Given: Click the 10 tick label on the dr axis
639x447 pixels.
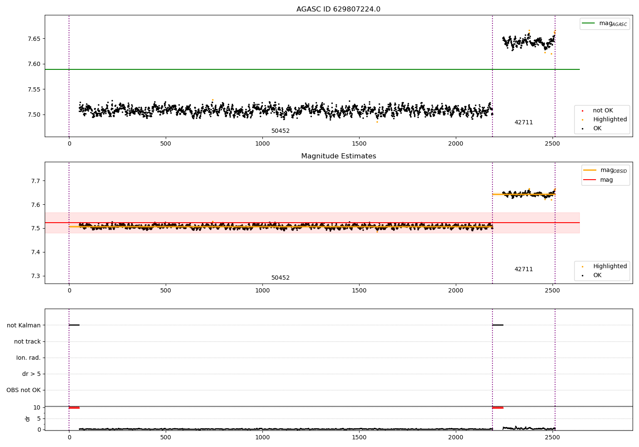Looking at the screenshot, I should pyautogui.click(x=37, y=407).
